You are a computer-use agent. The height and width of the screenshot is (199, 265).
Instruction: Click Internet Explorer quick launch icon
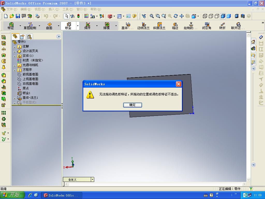[30, 195]
